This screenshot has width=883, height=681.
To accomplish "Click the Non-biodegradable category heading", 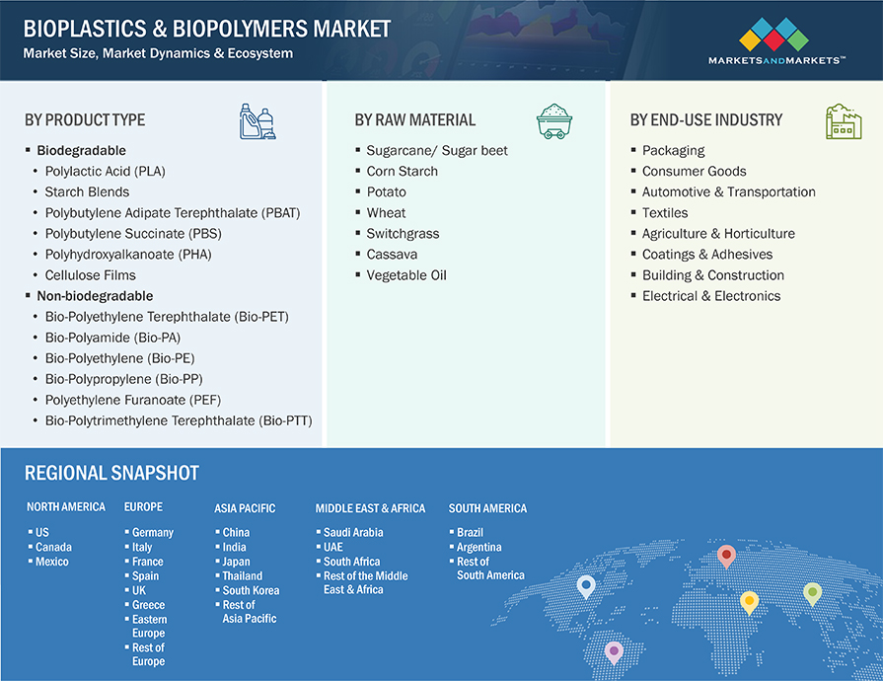I will click(x=95, y=296).
